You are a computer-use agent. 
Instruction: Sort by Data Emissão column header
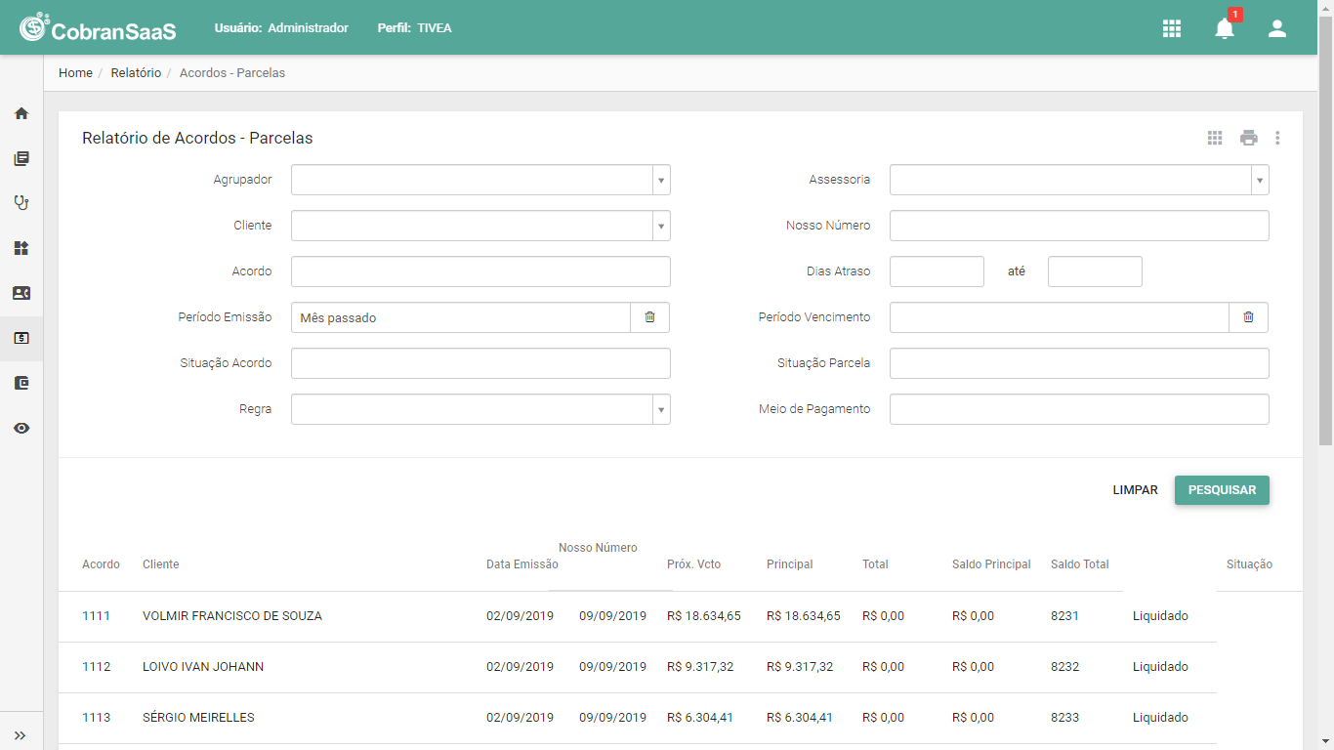coord(522,564)
